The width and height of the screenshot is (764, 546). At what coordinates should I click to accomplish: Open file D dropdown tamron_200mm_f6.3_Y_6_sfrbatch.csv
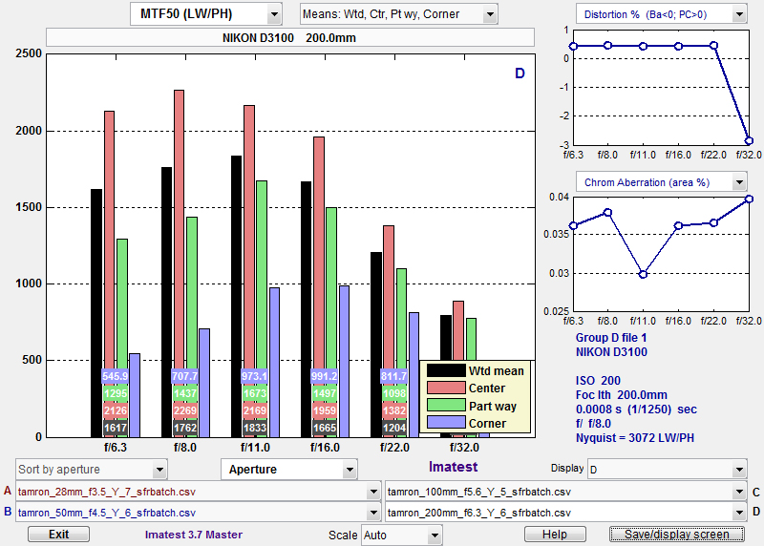coord(565,513)
